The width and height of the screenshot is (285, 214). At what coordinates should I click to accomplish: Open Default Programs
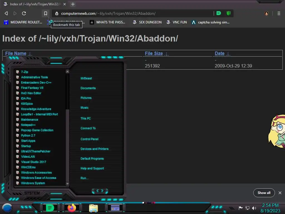(92, 159)
